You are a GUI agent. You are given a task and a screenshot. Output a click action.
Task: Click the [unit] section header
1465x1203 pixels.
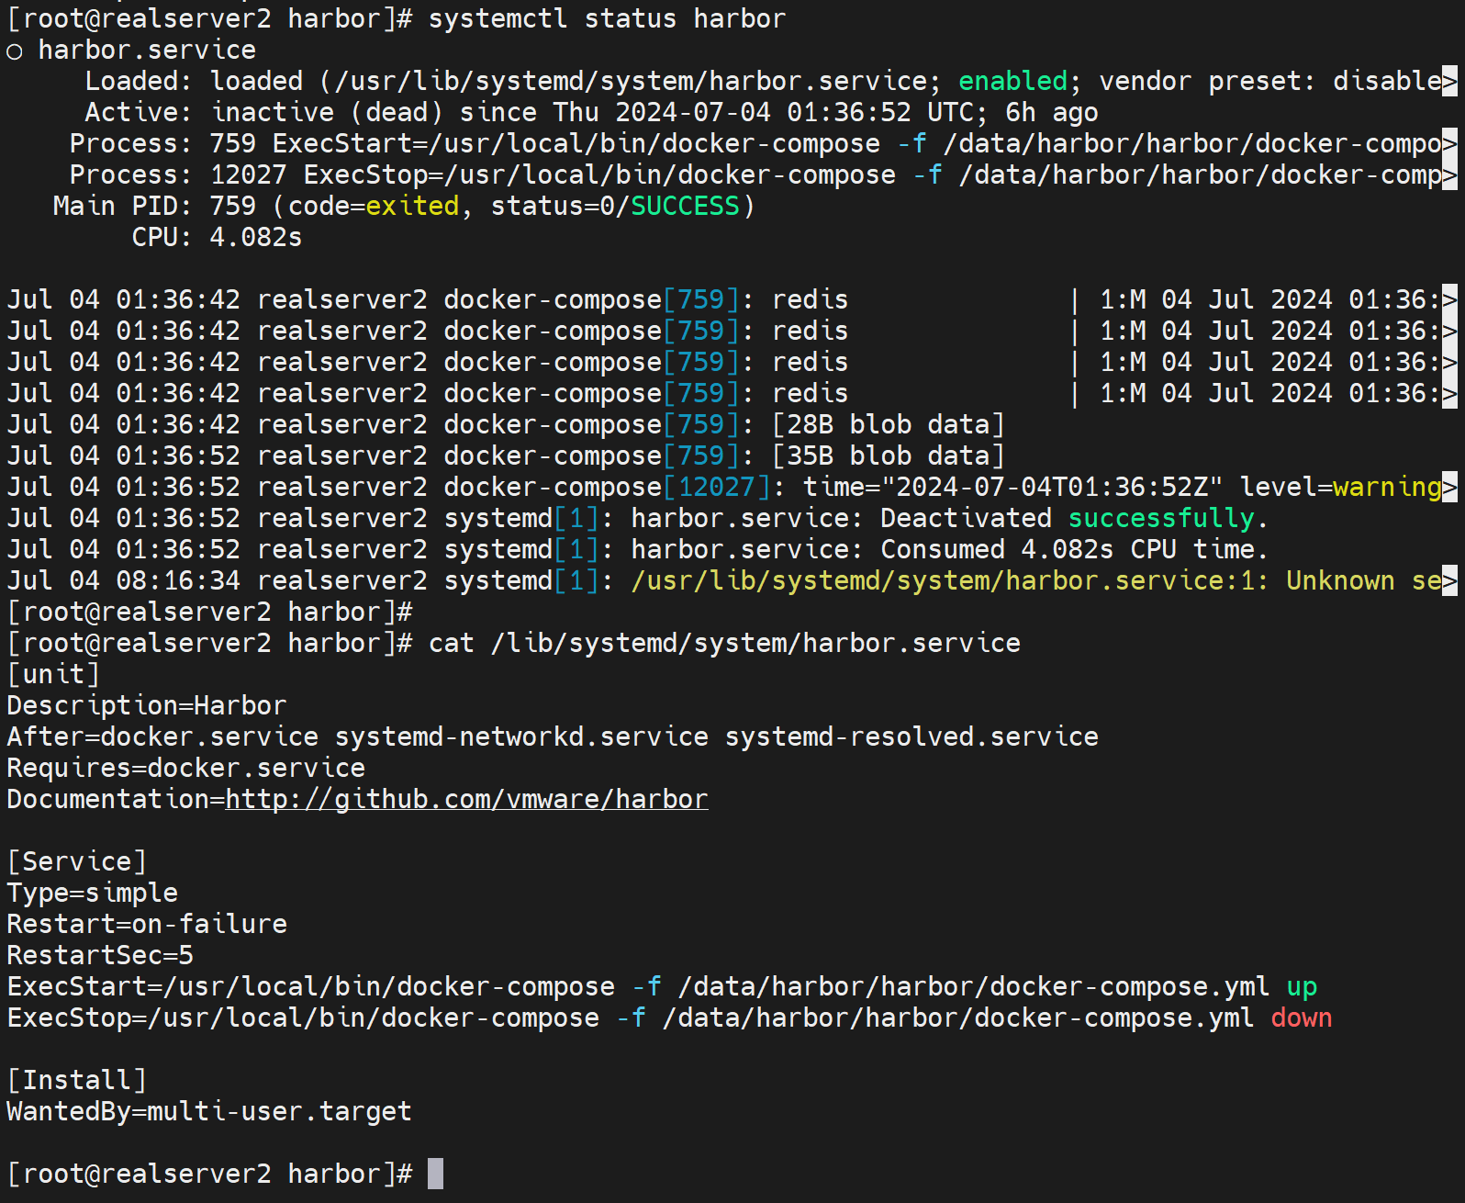click(x=53, y=674)
